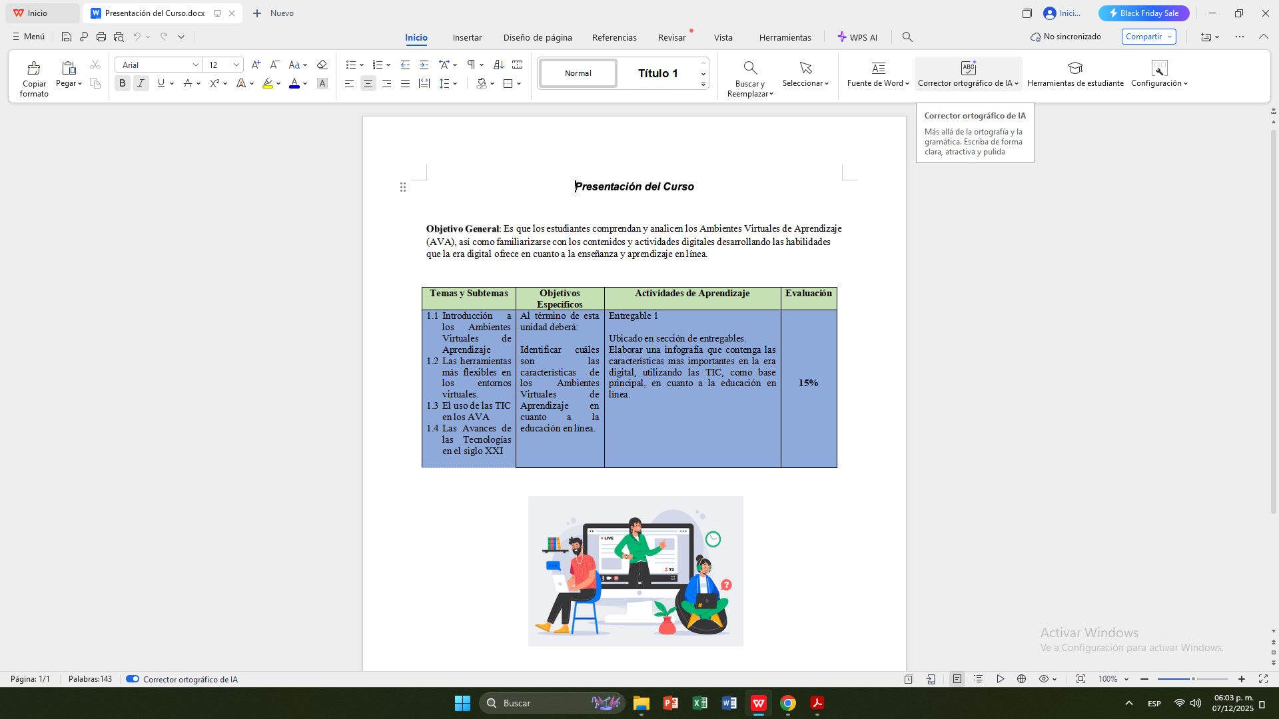Toggle Italic formatting button
Image resolution: width=1279 pixels, height=719 pixels.
point(141,83)
